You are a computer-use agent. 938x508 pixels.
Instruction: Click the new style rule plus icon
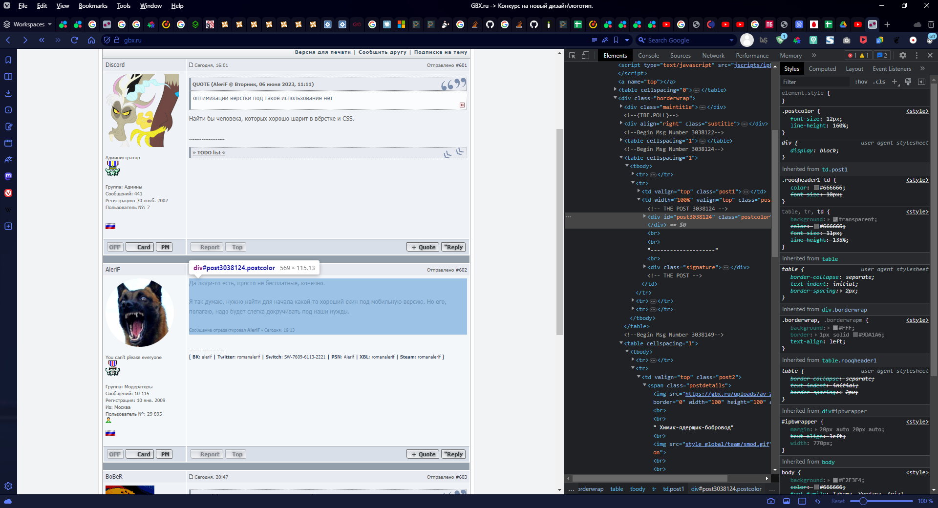tap(895, 82)
